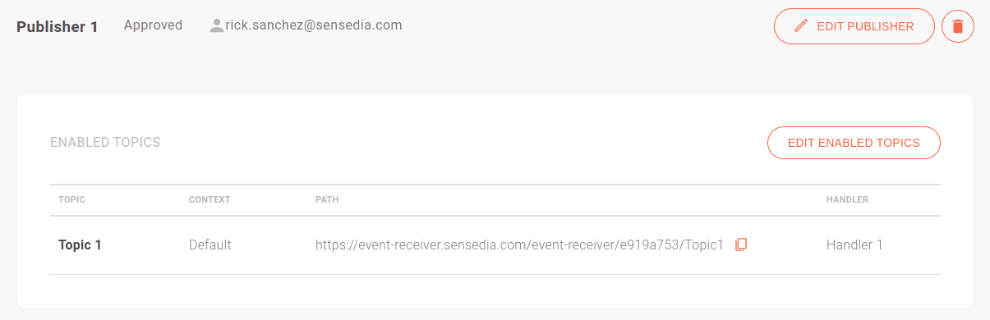Click the TOPICS word in Edit Enabled Topics button
The height and width of the screenshot is (320, 990).
coord(899,143)
